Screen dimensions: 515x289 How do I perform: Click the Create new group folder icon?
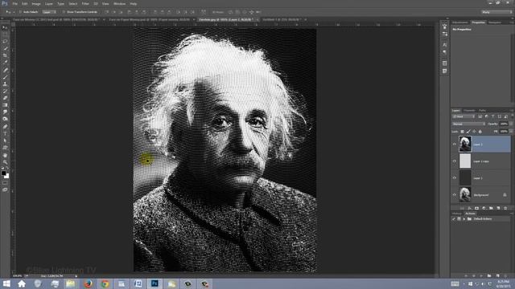491,208
